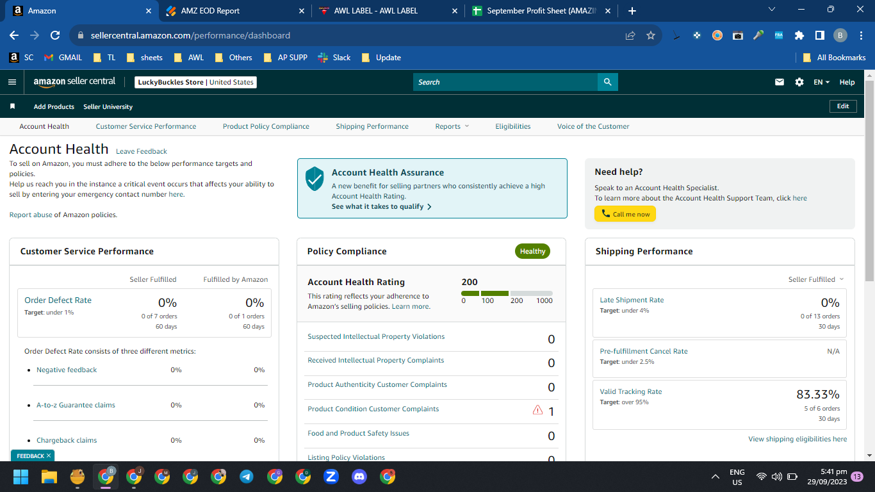Expand the Reports menu dropdown
875x492 pixels.
pyautogui.click(x=452, y=126)
